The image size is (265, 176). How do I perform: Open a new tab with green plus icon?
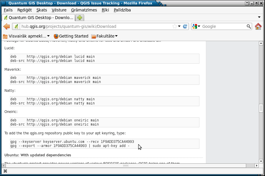(x=80, y=18)
